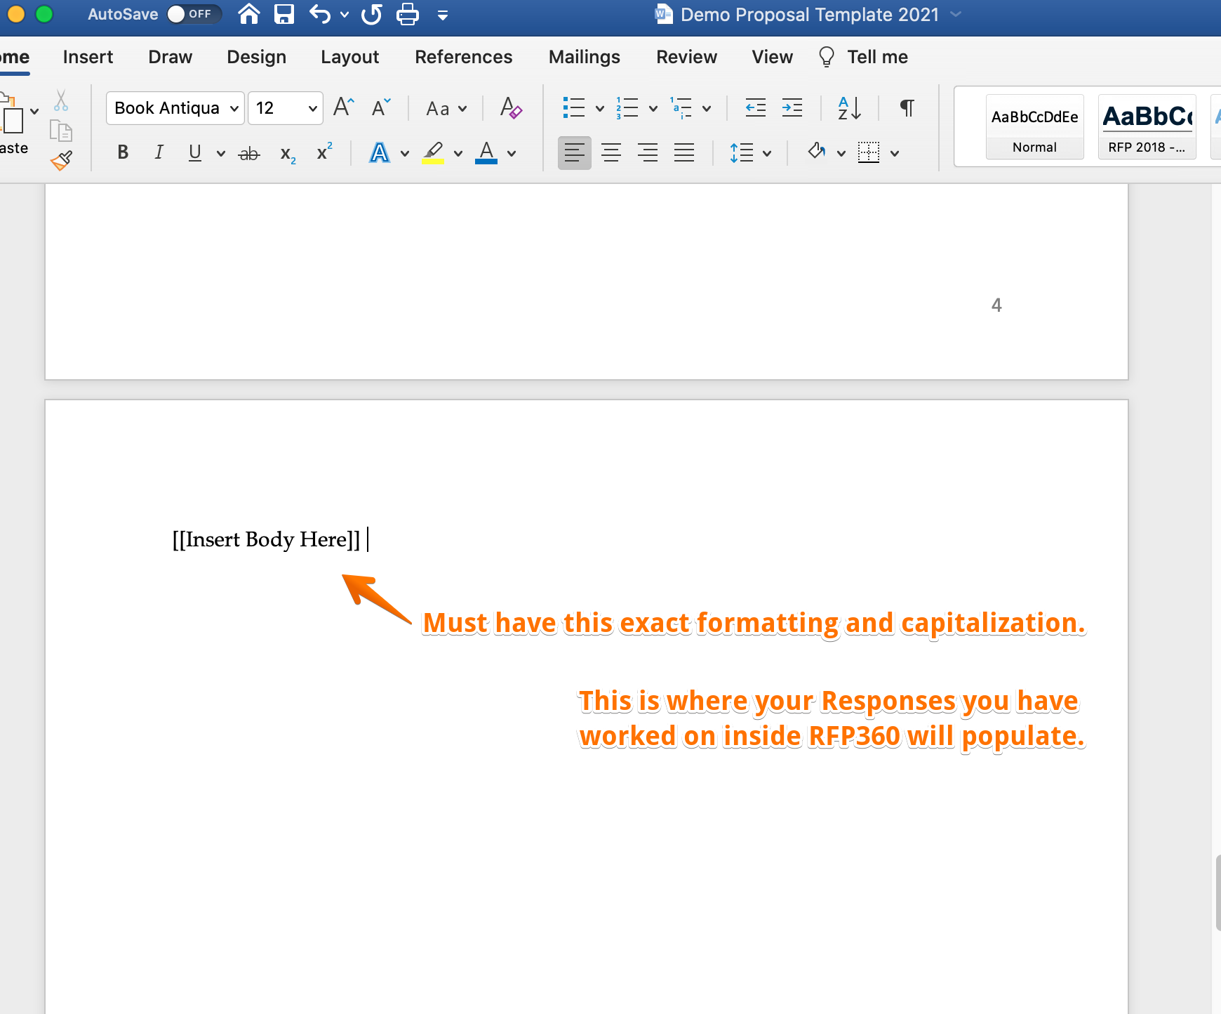
Task: Toggle bold formatting
Action: pyautogui.click(x=123, y=152)
